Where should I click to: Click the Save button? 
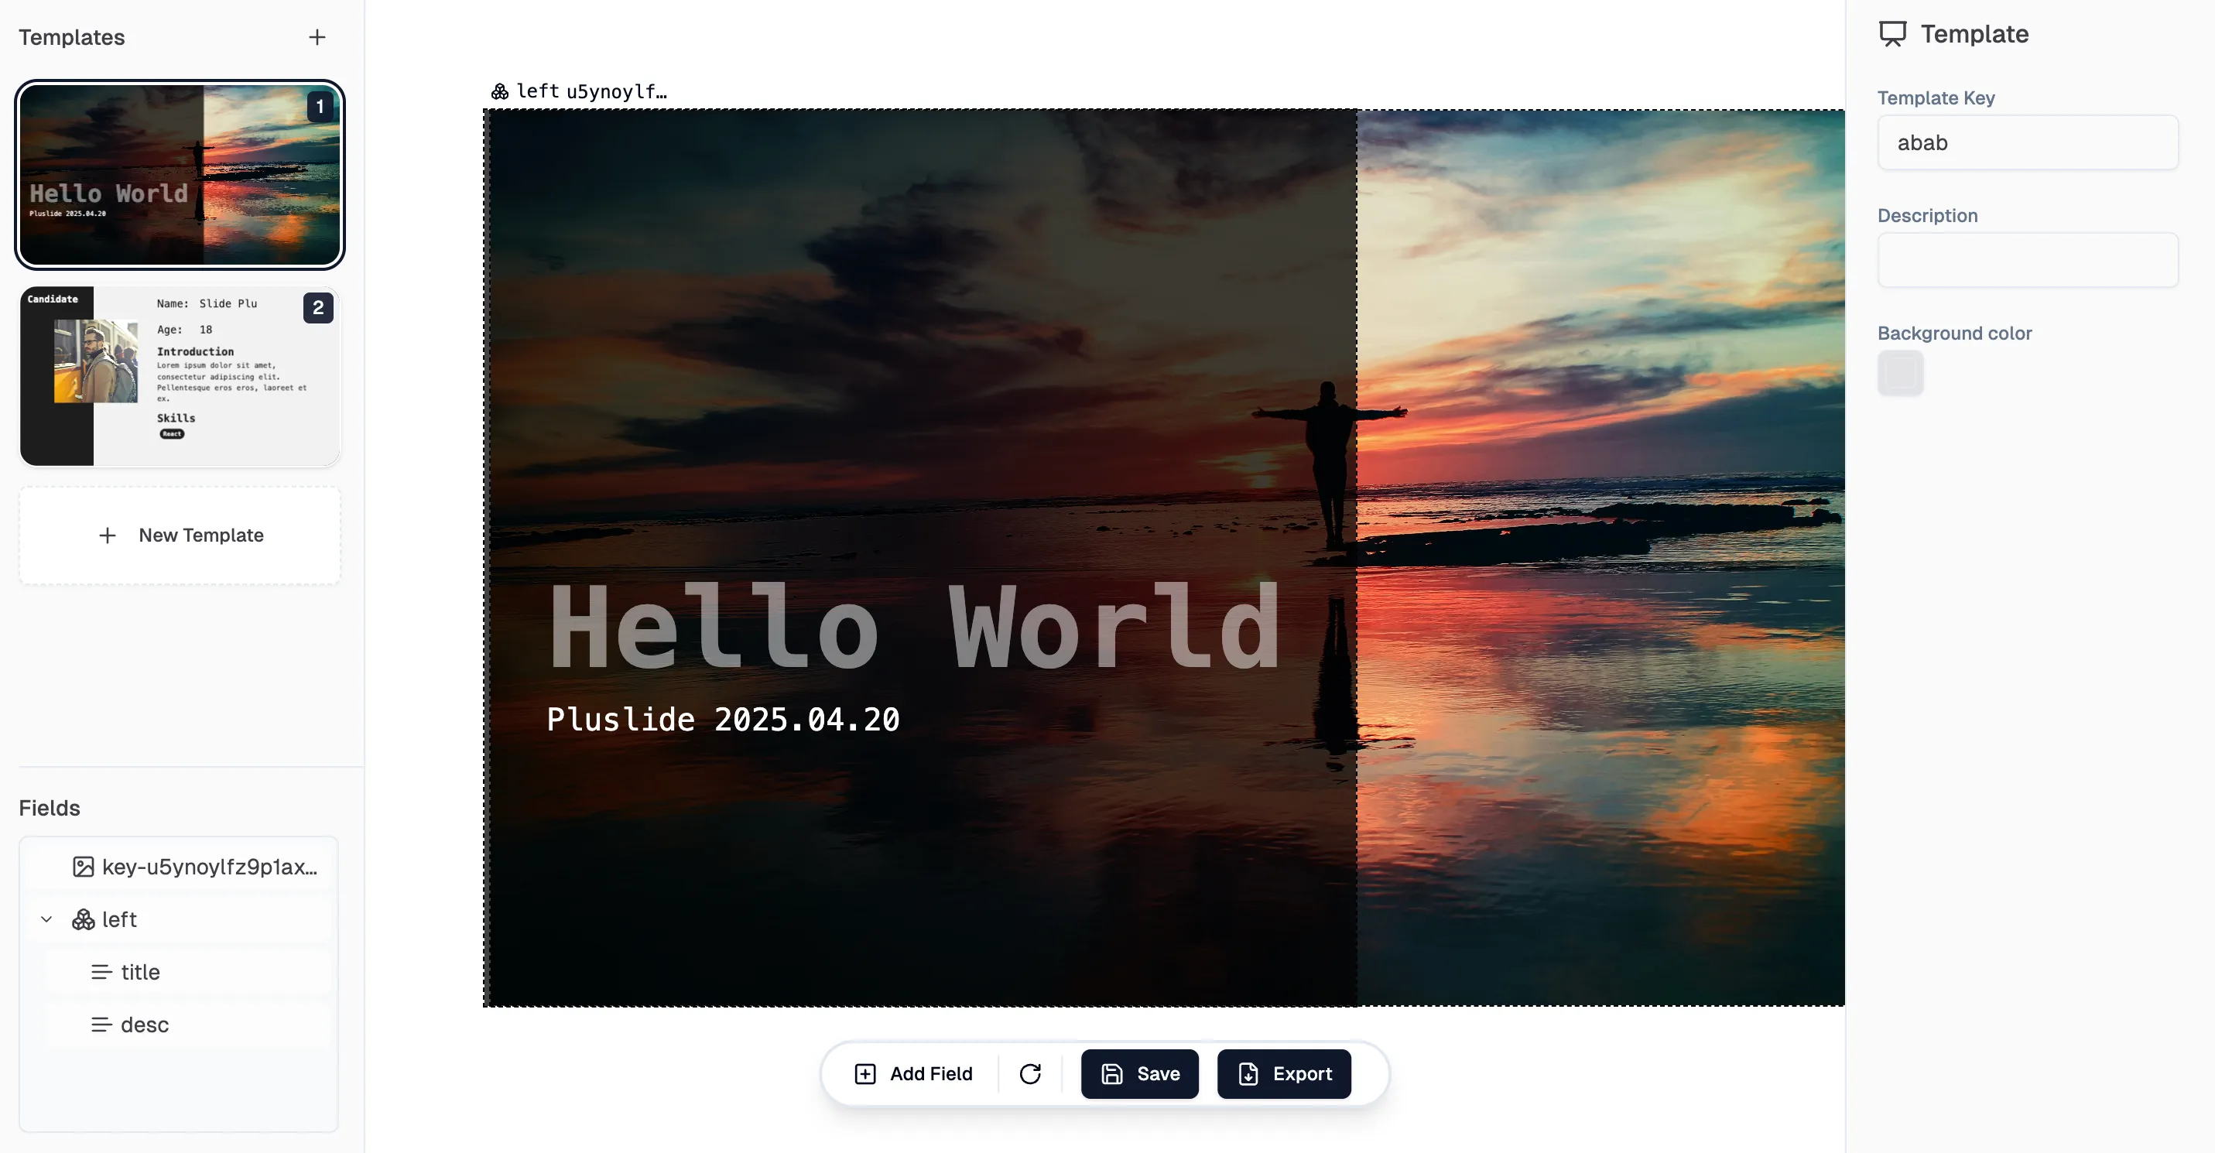coord(1139,1074)
